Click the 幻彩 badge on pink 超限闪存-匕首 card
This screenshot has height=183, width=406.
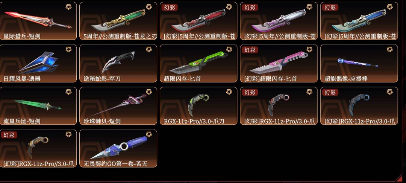coord(250,50)
